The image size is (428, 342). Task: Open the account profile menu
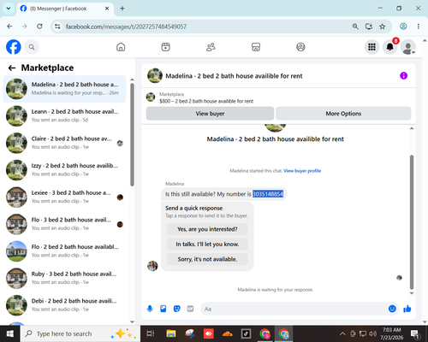click(x=408, y=47)
